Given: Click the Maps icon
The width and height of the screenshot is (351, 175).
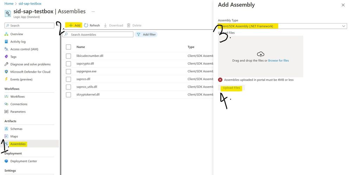Looking at the screenshot, I should coord(6,136).
